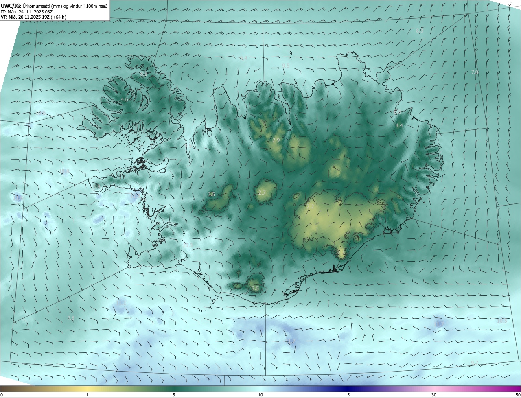Click the 7.8 value over the southwestern sea
Viewport: 521px width, 398px height.
(x=71, y=318)
